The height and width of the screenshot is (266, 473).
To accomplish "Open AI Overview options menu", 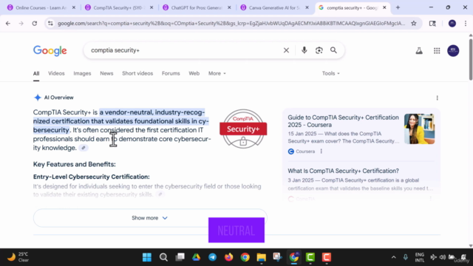I will point(437,98).
